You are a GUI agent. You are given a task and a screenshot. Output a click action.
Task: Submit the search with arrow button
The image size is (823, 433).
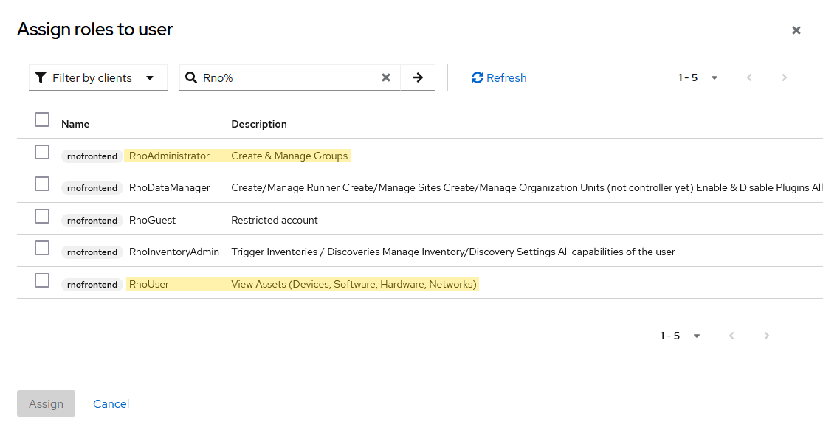tap(418, 77)
